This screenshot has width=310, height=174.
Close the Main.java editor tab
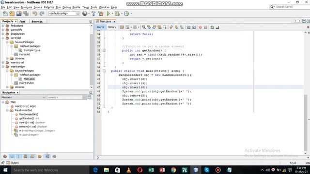[114, 21]
